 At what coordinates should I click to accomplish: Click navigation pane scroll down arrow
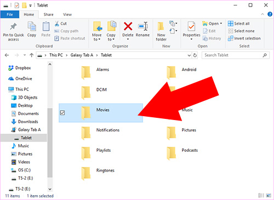click(x=50, y=189)
